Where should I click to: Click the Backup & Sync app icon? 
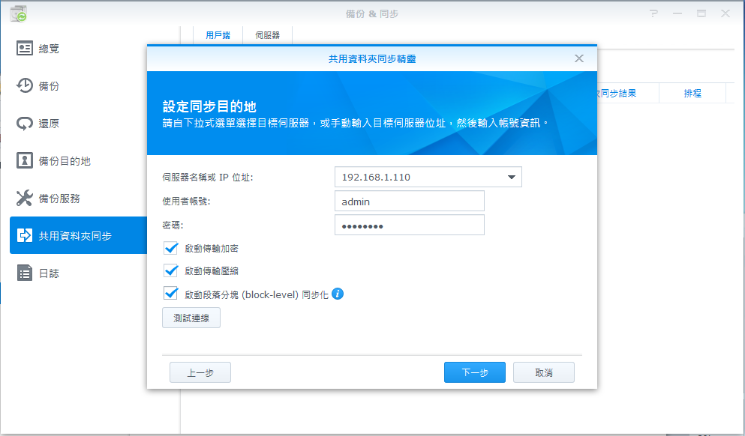tap(19, 13)
